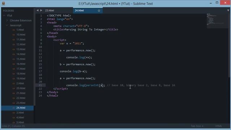The width and height of the screenshot is (231, 130).
Task: Click b = performance.now() line
Action: pyautogui.click(x=78, y=64)
